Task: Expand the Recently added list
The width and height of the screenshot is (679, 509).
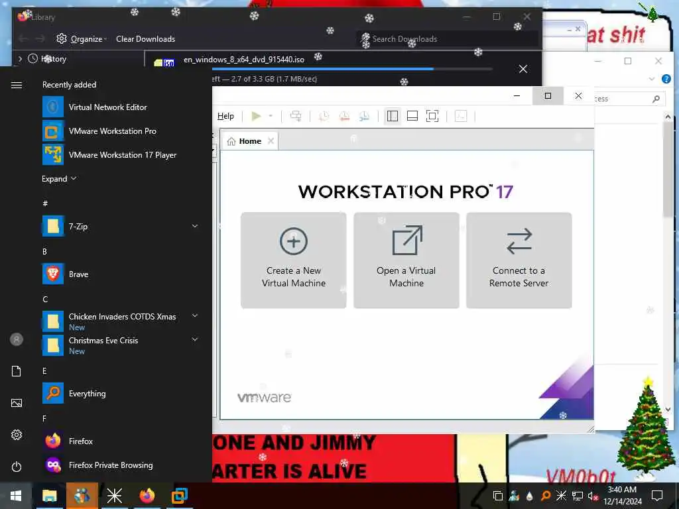Action: coord(59,179)
